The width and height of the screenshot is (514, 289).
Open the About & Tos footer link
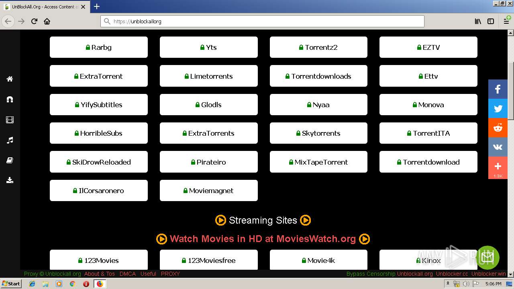tap(100, 274)
